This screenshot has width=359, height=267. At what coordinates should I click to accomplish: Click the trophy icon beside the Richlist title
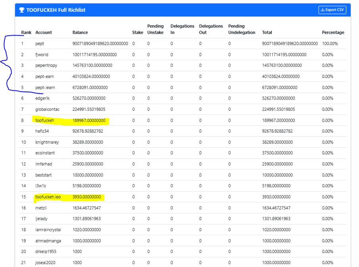(22, 10)
